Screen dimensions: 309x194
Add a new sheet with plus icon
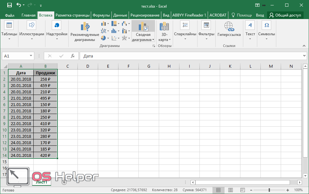tap(64, 182)
